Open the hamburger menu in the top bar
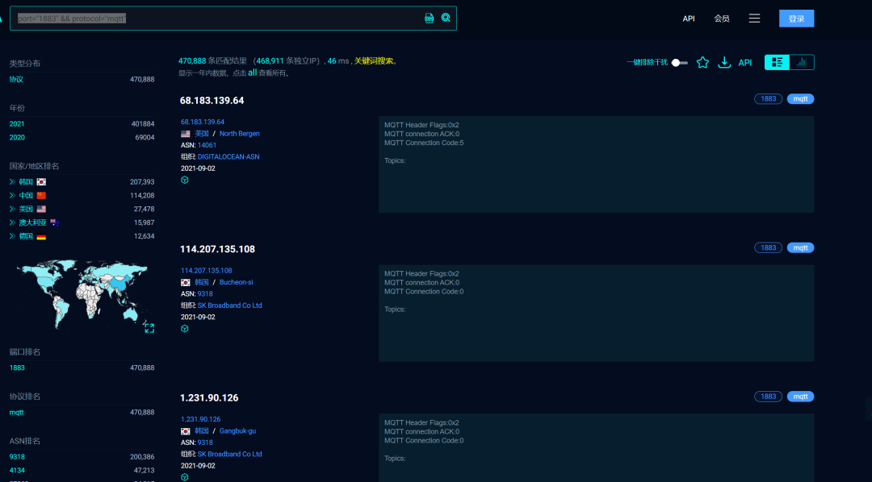 (x=754, y=18)
